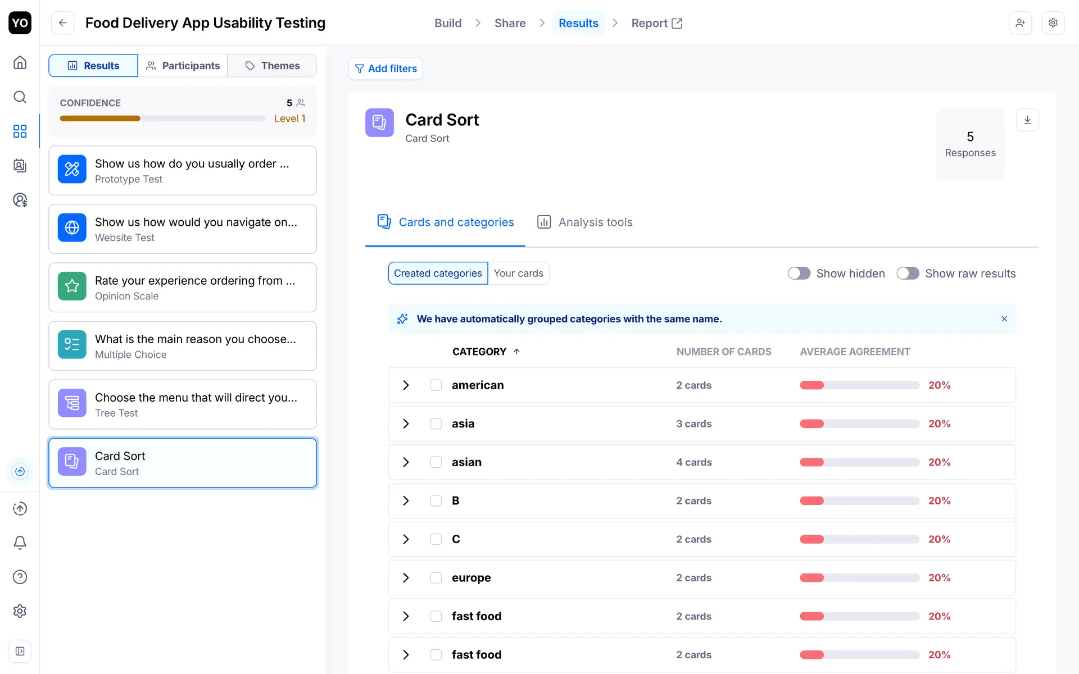Click the Add filters button
Screen dimensions: 1079x674
coord(386,69)
